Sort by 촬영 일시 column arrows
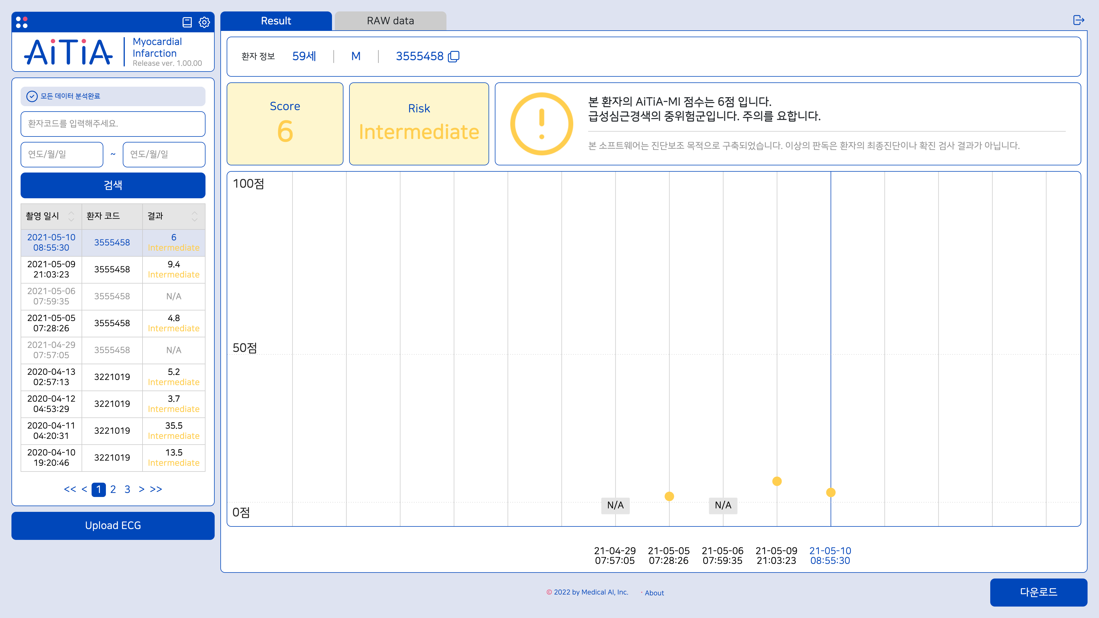Viewport: 1099px width, 618px height. tap(71, 216)
